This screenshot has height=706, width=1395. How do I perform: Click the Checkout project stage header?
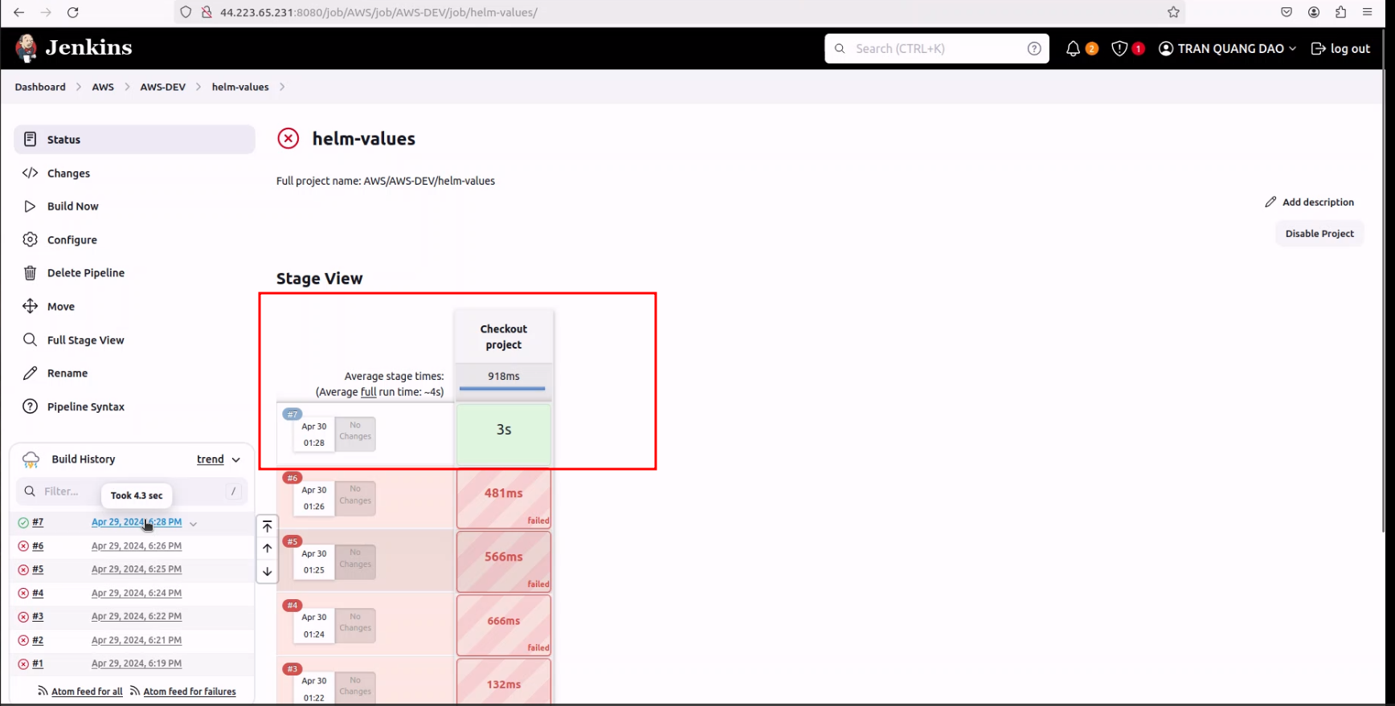(x=504, y=337)
